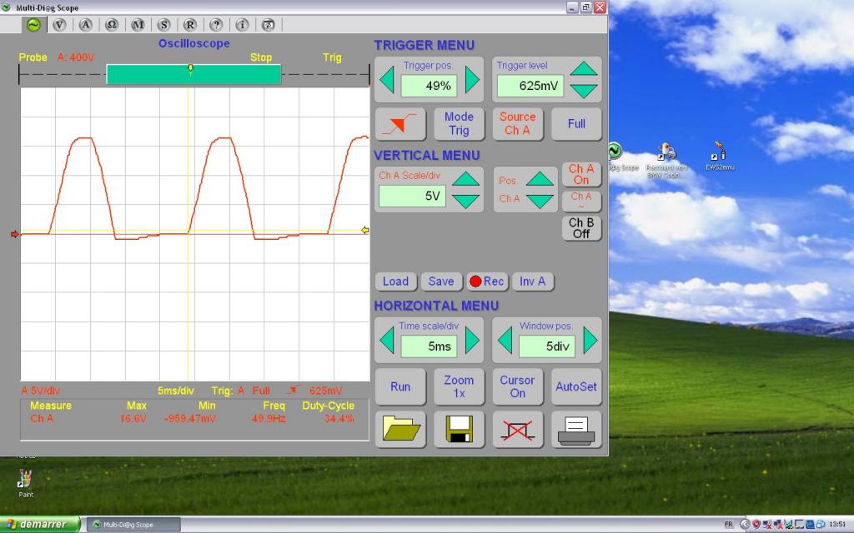Click the Trigger level 625mV value field
The height and width of the screenshot is (533, 854).
[530, 86]
